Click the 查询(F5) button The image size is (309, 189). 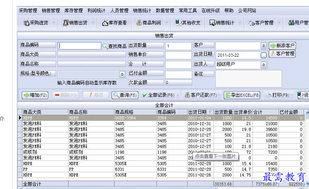[125, 95]
